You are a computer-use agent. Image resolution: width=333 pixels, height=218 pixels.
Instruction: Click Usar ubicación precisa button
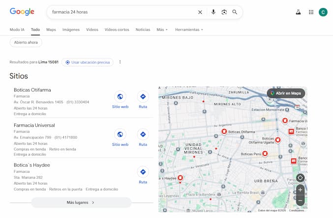coord(88,62)
